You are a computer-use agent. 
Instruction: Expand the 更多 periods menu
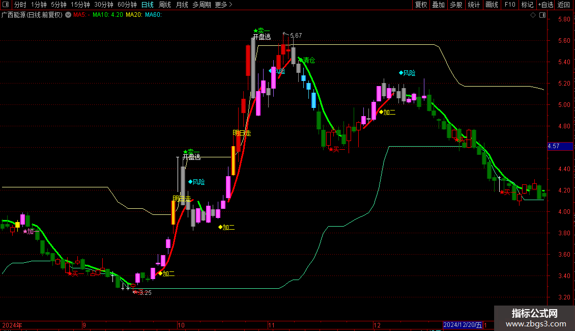pyautogui.click(x=223, y=5)
